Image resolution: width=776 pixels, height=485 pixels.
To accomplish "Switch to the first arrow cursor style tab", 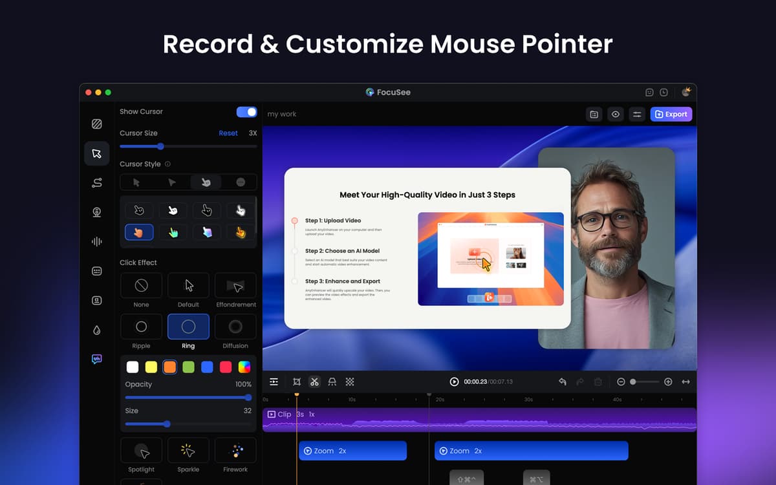I will pyautogui.click(x=136, y=182).
